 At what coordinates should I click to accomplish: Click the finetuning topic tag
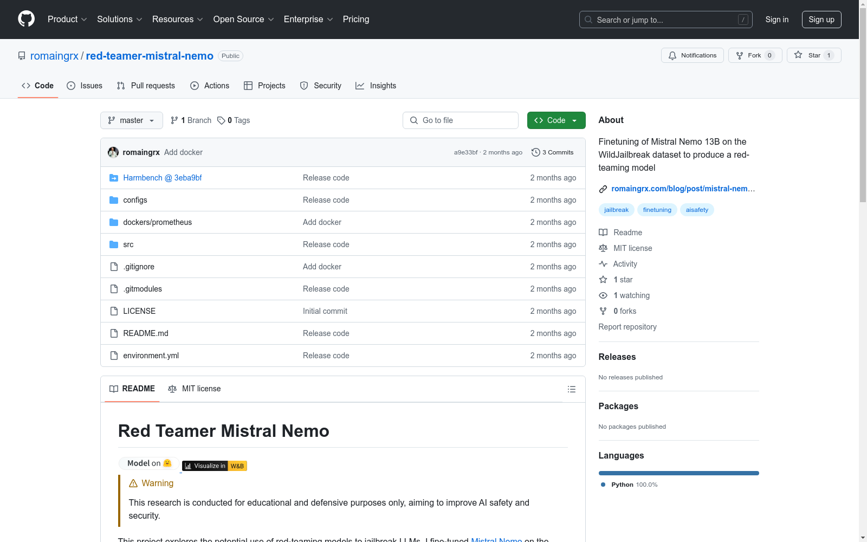pos(657,210)
